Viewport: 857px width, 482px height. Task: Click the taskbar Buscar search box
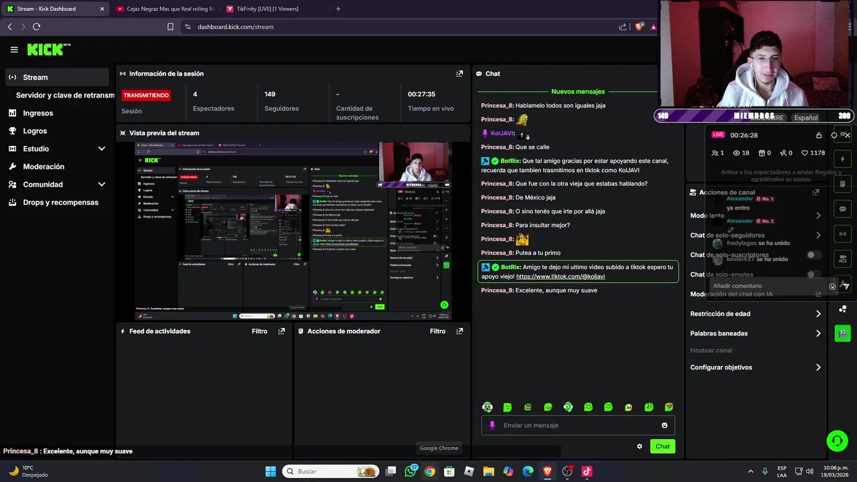pos(330,471)
